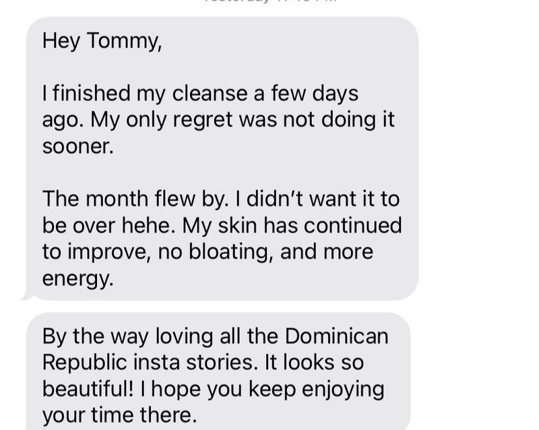This screenshot has width=539, height=430.
Task: Click the blank white area beside first bubble
Action: coord(478,158)
